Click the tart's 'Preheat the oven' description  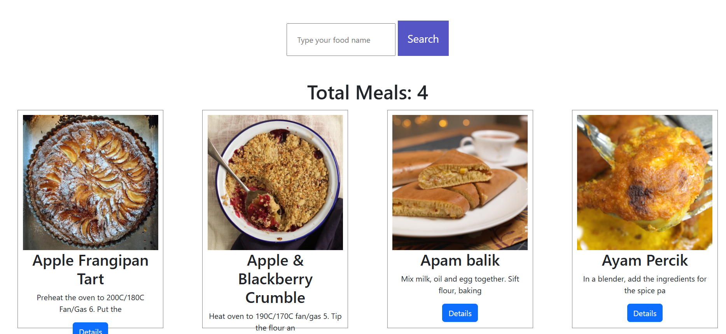90,303
